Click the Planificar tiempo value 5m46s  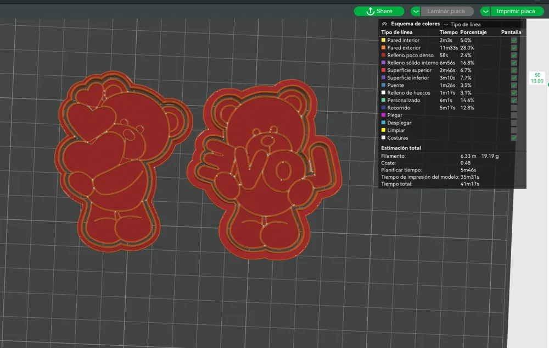tap(468, 170)
